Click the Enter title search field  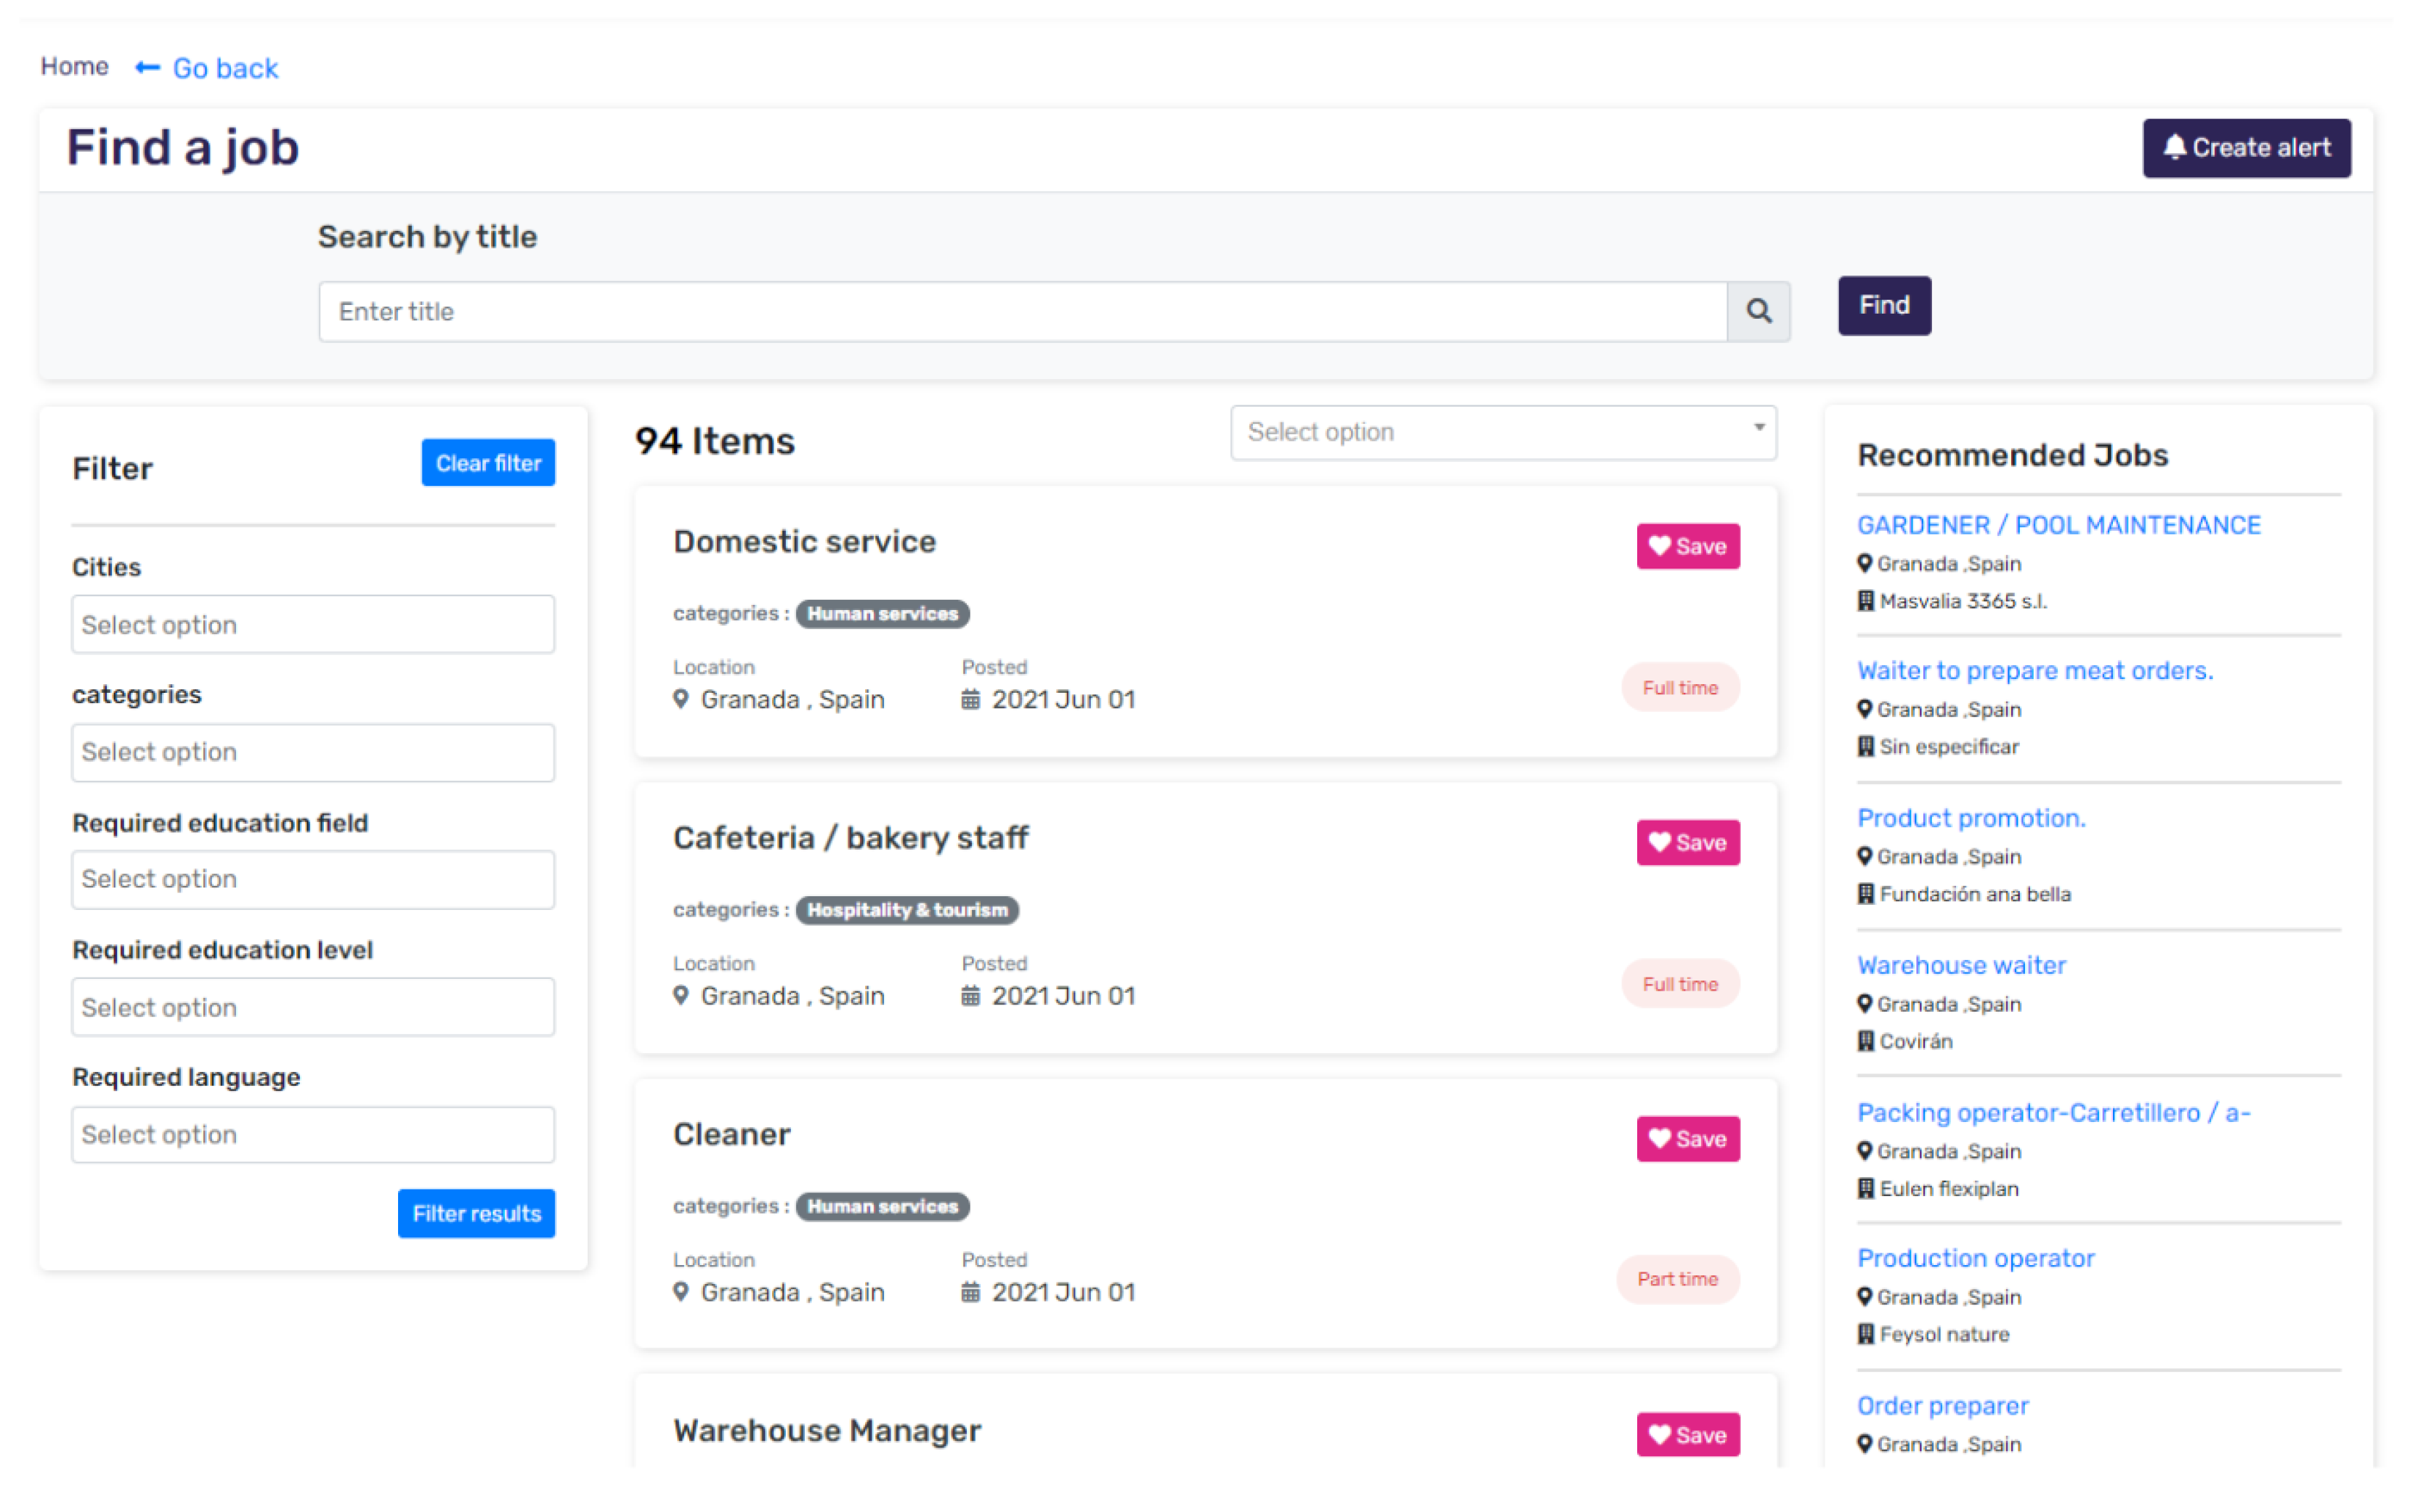pyautogui.click(x=1021, y=311)
